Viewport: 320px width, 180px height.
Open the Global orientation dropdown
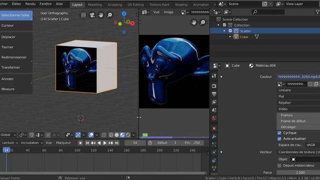[x=8, y=135]
